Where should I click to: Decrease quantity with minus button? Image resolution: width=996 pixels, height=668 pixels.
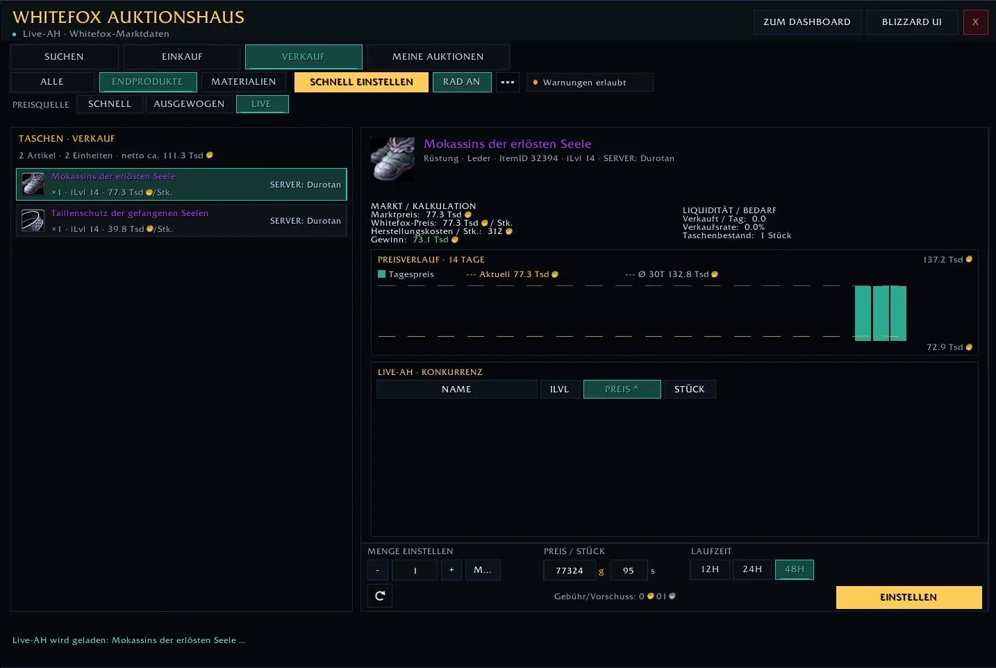pos(378,570)
